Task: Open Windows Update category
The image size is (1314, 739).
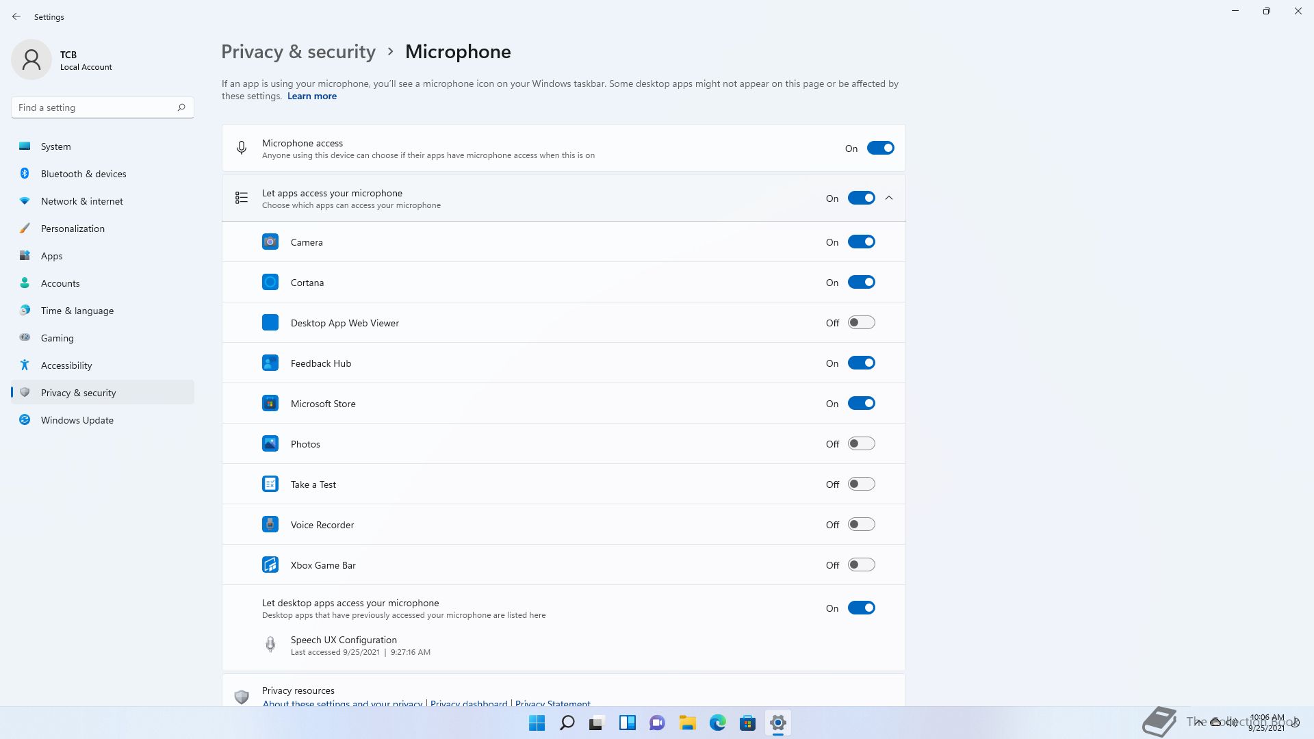Action: pyautogui.click(x=103, y=420)
